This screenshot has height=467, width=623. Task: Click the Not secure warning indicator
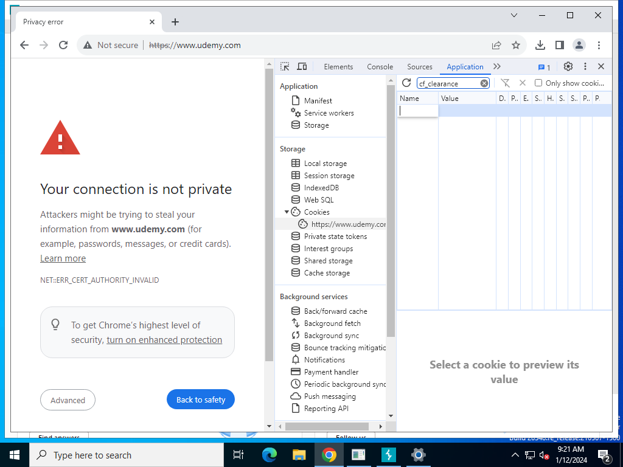[x=111, y=45]
